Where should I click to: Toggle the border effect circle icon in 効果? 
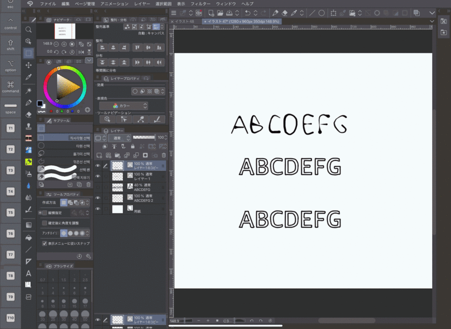click(x=135, y=91)
